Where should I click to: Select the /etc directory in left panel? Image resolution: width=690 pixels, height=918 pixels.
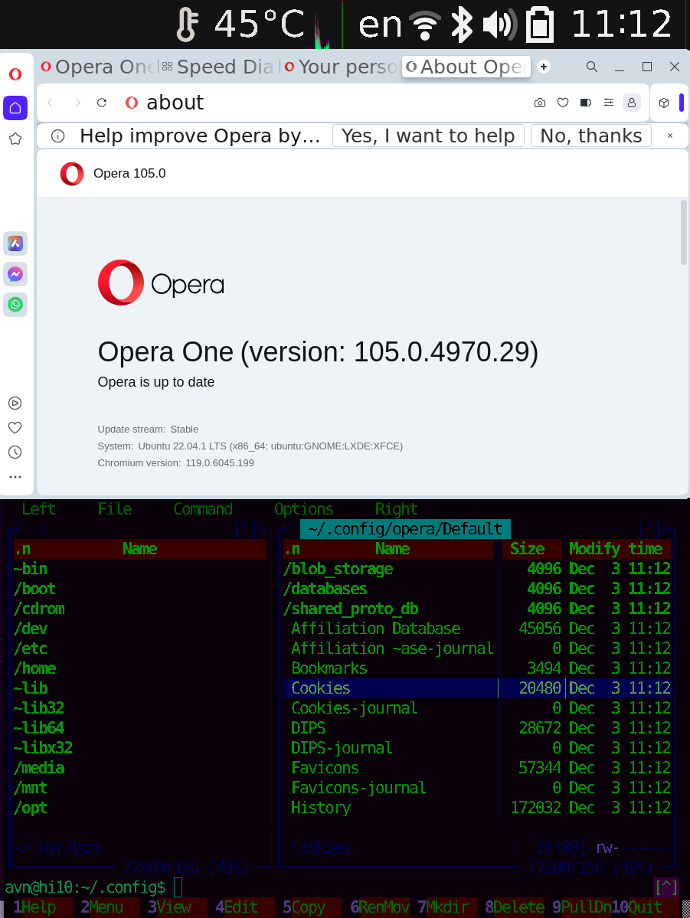click(139, 648)
